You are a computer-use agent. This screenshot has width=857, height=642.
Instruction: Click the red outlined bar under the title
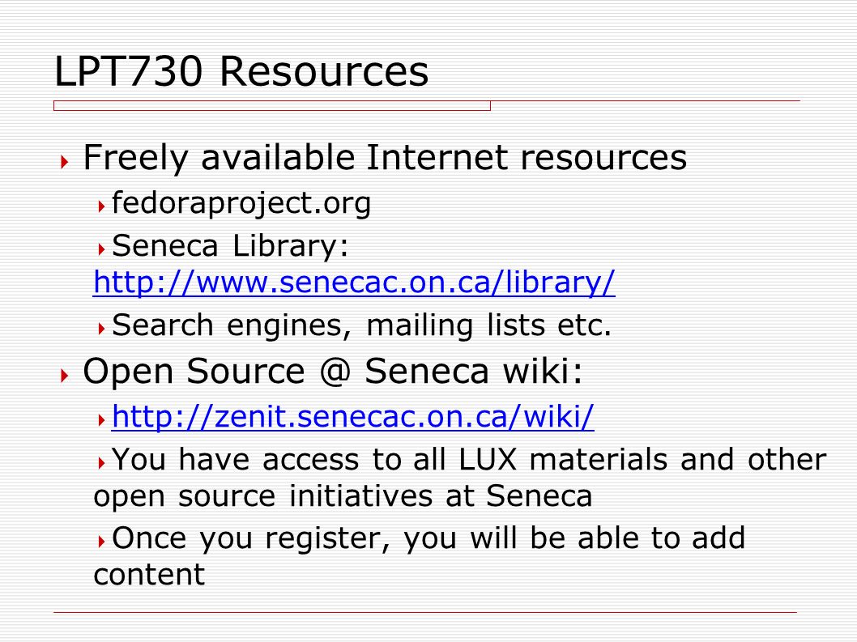click(x=271, y=105)
